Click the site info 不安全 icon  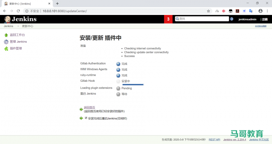[x=27, y=11]
